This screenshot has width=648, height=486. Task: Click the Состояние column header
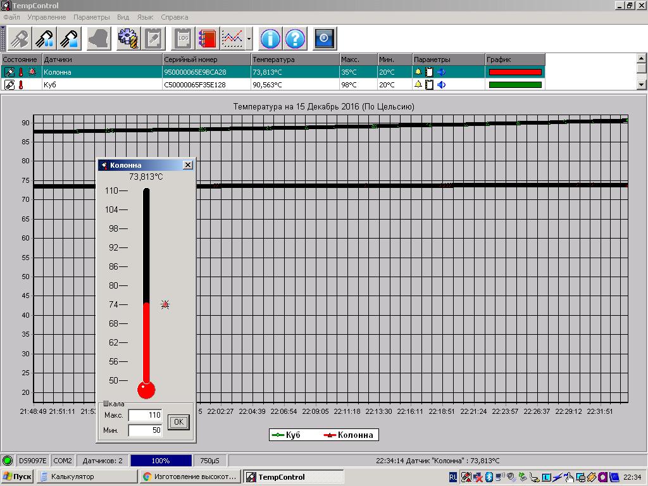21,59
